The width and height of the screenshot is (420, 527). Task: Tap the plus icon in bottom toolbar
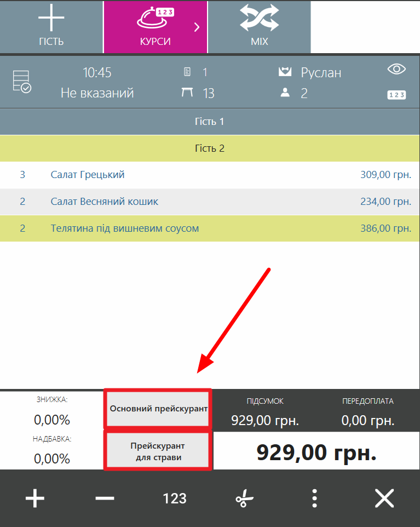point(35,499)
